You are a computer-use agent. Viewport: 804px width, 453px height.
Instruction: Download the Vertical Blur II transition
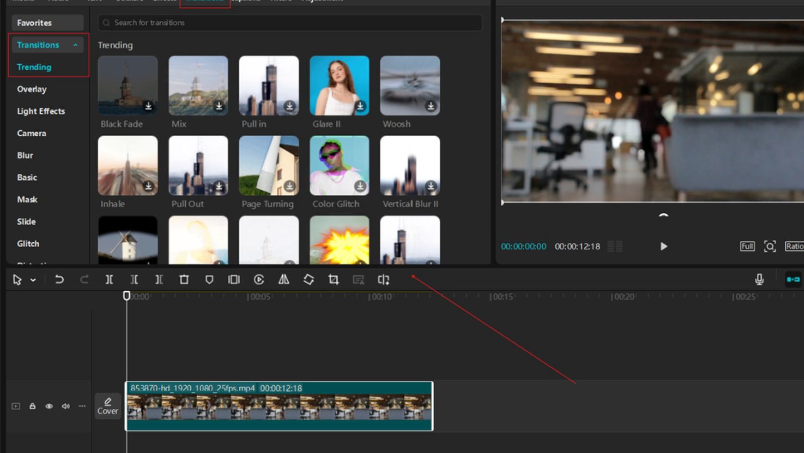click(x=431, y=186)
